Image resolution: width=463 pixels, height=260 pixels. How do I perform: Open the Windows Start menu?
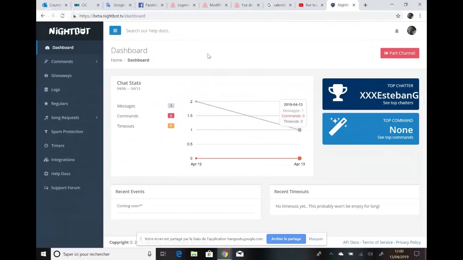coord(43,254)
